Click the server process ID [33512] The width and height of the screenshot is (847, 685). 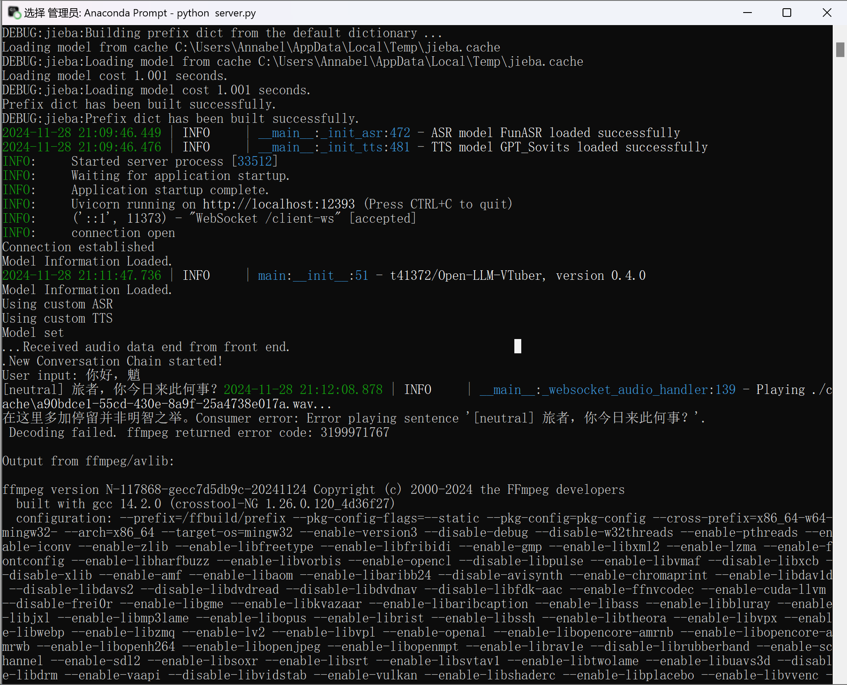pos(254,161)
